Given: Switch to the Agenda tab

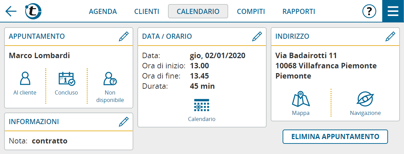Looking at the screenshot, I should [103, 11].
